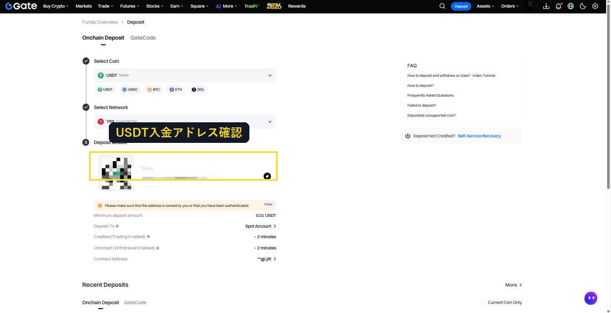Open the Stocks menu

click(155, 6)
